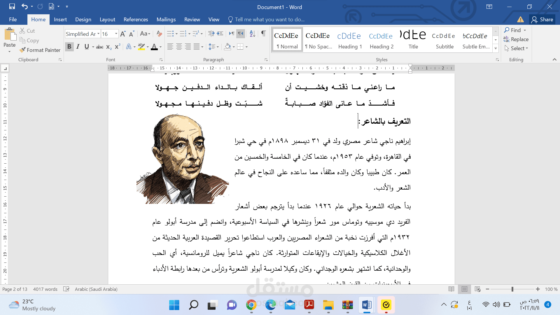Toggle Italic formatting
This screenshot has height=315, width=560.
coord(78,47)
